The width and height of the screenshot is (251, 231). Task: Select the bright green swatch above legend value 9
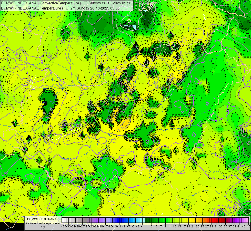(x=164, y=220)
